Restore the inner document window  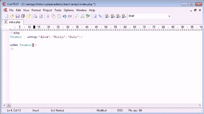click(x=195, y=10)
